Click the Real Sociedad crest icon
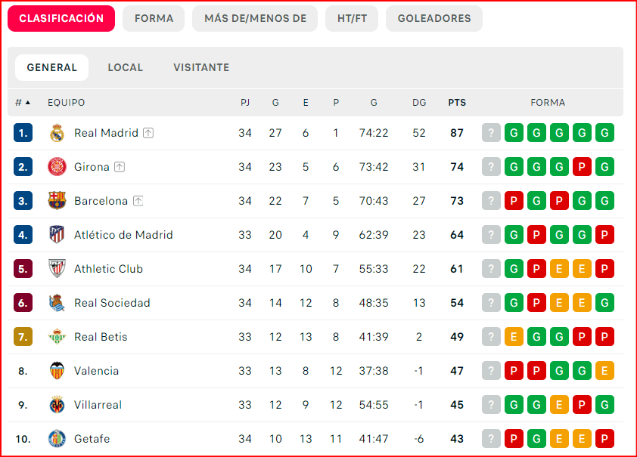637x457 pixels. pyautogui.click(x=57, y=303)
